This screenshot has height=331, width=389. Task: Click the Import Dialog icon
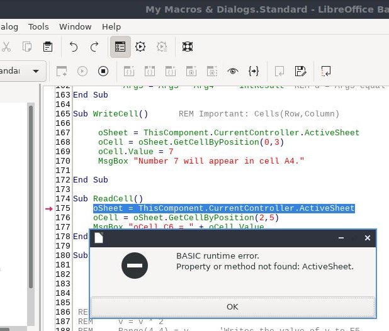[326, 71]
